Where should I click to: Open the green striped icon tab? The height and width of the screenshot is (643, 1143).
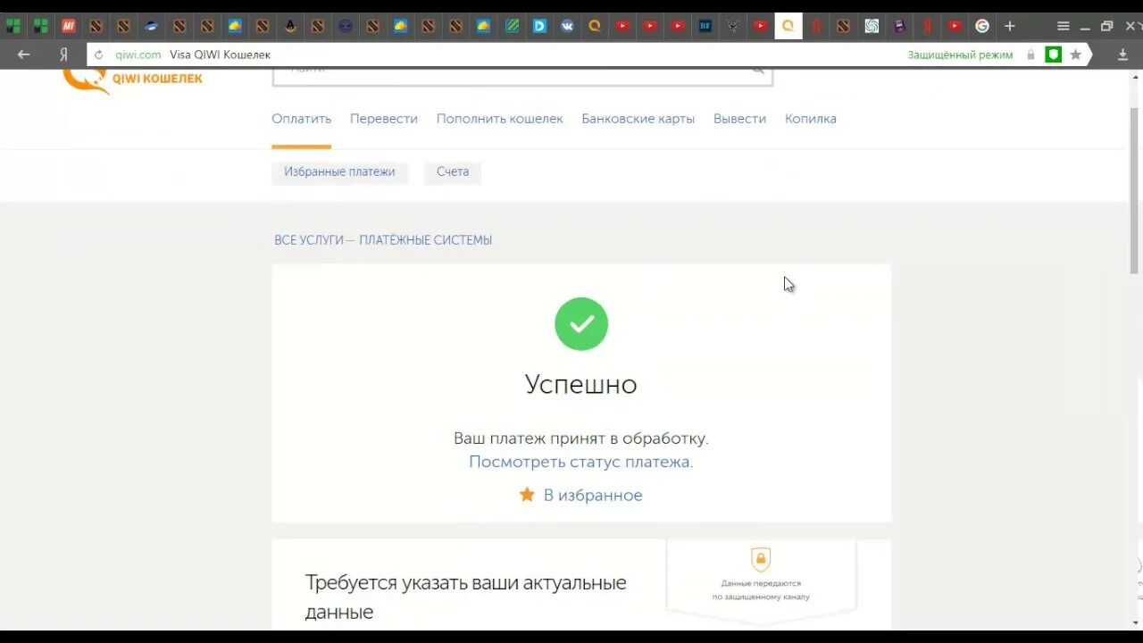(512, 26)
